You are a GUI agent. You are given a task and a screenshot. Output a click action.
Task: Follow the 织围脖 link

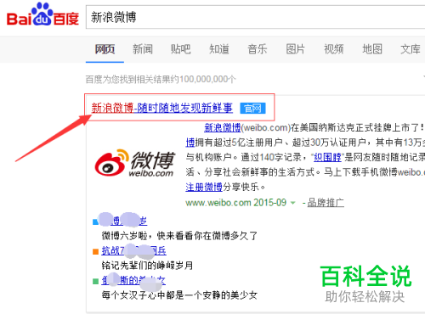pos(327,157)
